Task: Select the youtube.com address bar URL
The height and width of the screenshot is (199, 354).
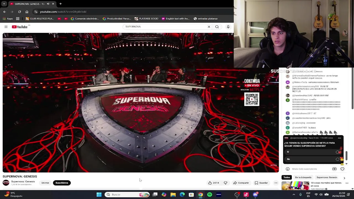Action: [x=63, y=12]
